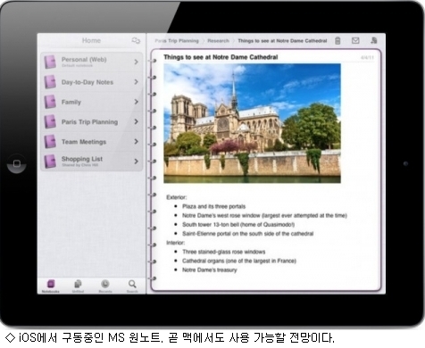Viewport: 425px width, 348px height.
Task: Tap the sync icon next to Home
Action: [136, 40]
